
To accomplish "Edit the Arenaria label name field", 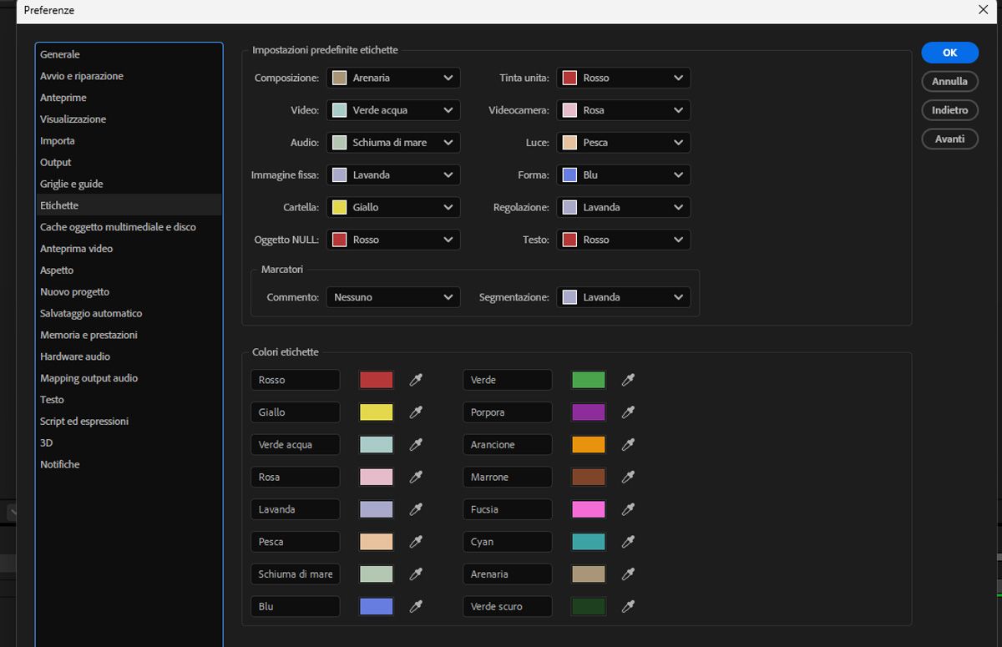I will click(508, 574).
